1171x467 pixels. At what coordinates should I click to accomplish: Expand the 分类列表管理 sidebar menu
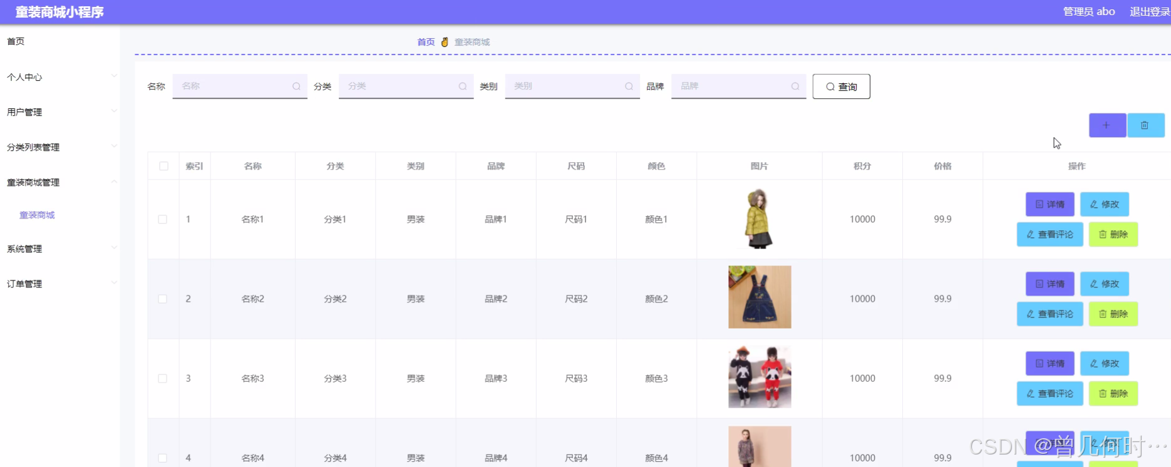click(60, 147)
